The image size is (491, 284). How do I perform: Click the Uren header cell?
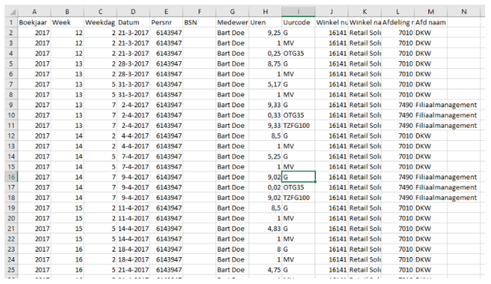265,22
